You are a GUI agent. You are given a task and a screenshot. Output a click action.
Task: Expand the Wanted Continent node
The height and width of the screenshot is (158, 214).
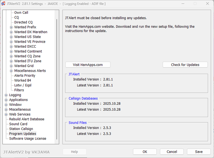11,51
